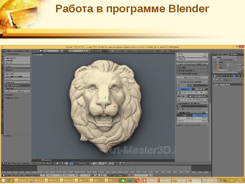
Task: Toggle Camera render restriction in outliner
Action: [243, 65]
